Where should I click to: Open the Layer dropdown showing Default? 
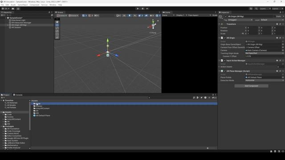coord(272,20)
